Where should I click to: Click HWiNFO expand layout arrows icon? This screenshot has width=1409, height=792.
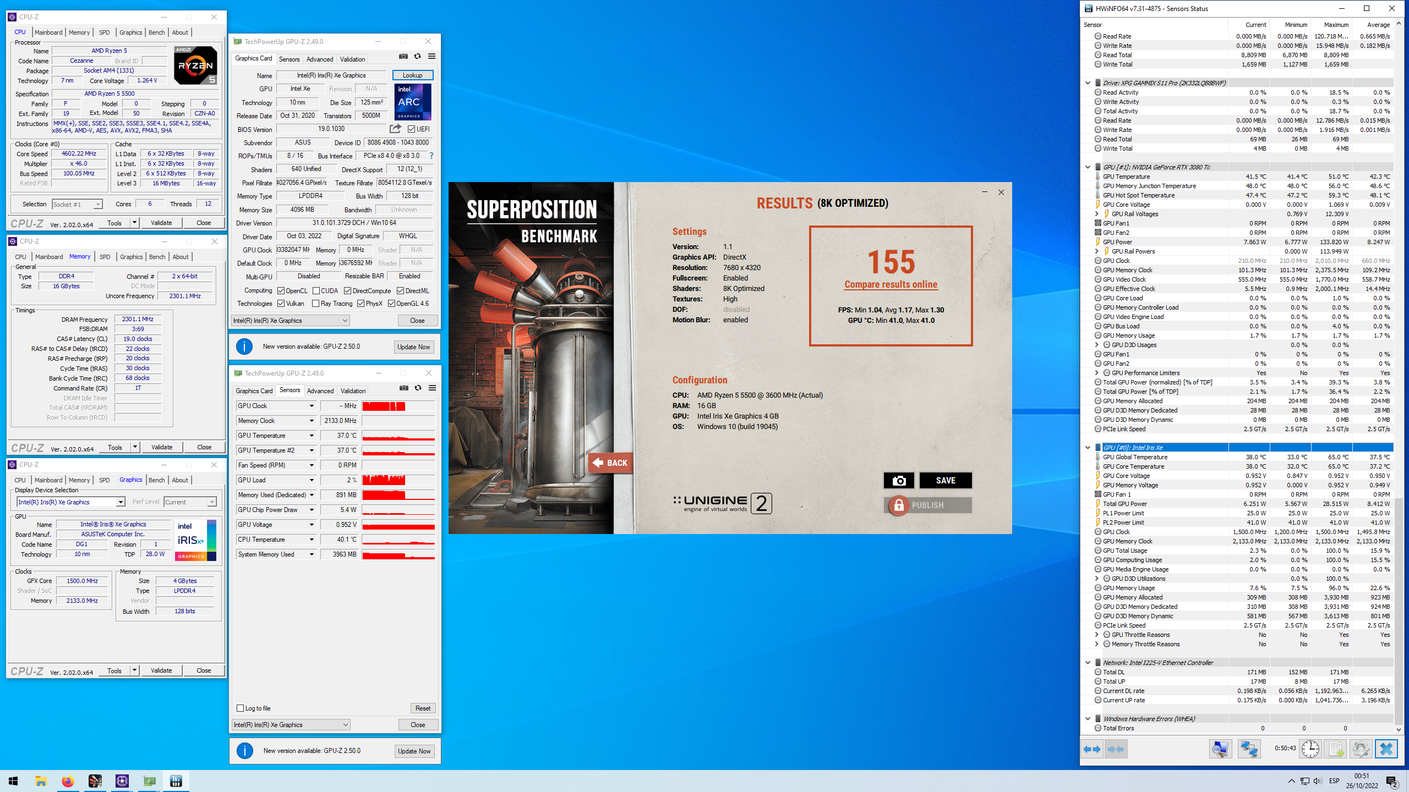pos(1092,749)
